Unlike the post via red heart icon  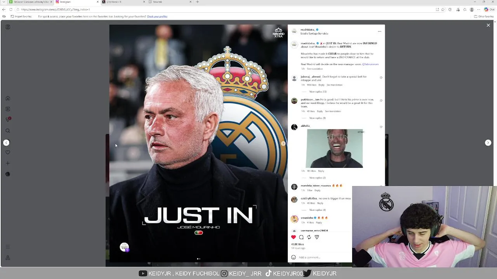(x=294, y=237)
